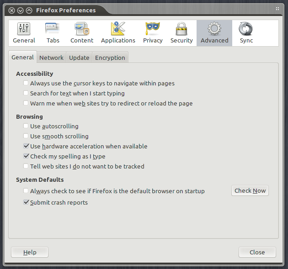Image resolution: width=288 pixels, height=269 pixels.
Task: Click the Check Now button
Action: 250,190
